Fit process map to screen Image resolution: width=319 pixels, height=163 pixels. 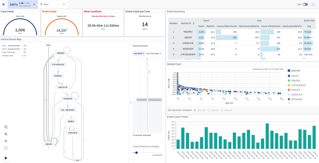point(6,148)
